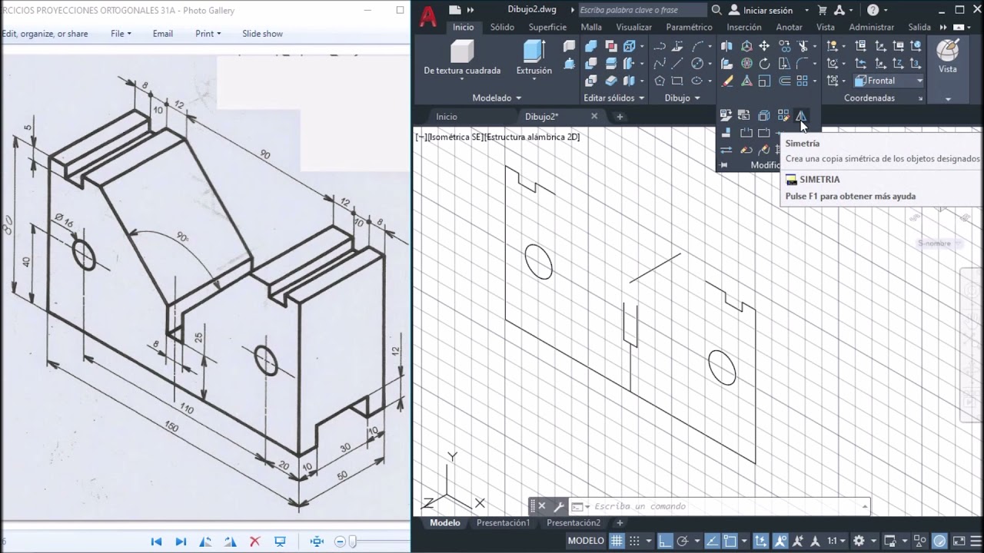The width and height of the screenshot is (984, 553).
Task: Open the annotation scale 1:1 dropdown
Action: 836,541
